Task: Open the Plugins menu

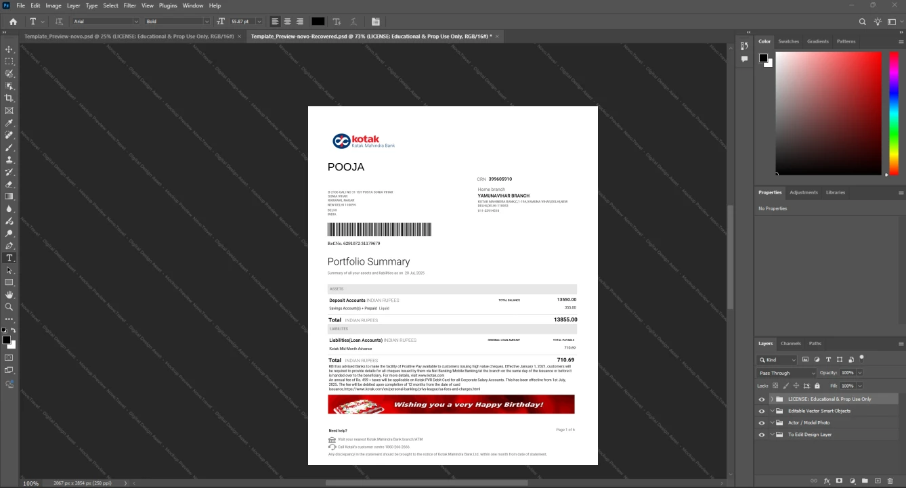Action: (168, 5)
